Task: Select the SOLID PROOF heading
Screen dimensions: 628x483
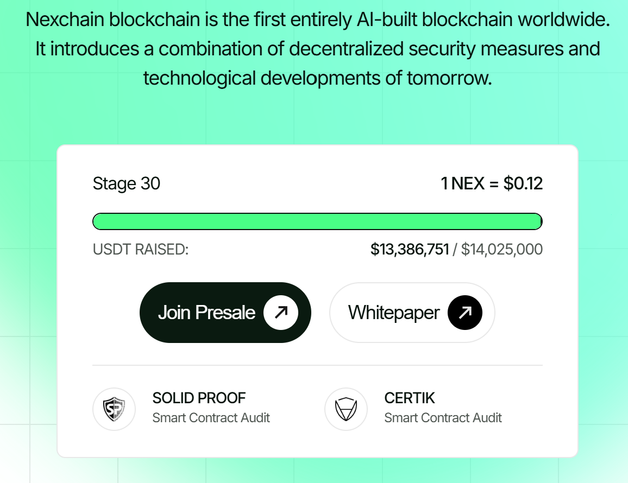Action: point(199,398)
